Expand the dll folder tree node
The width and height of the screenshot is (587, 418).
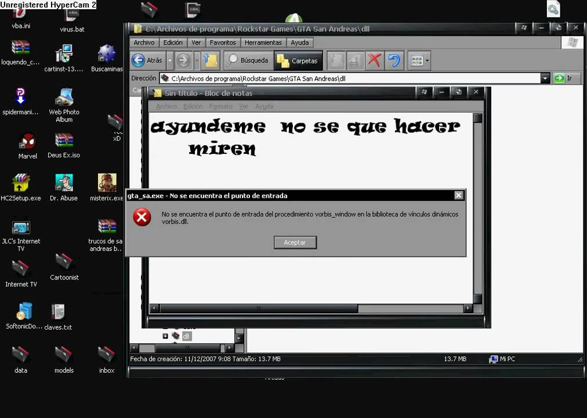pyautogui.click(x=165, y=336)
